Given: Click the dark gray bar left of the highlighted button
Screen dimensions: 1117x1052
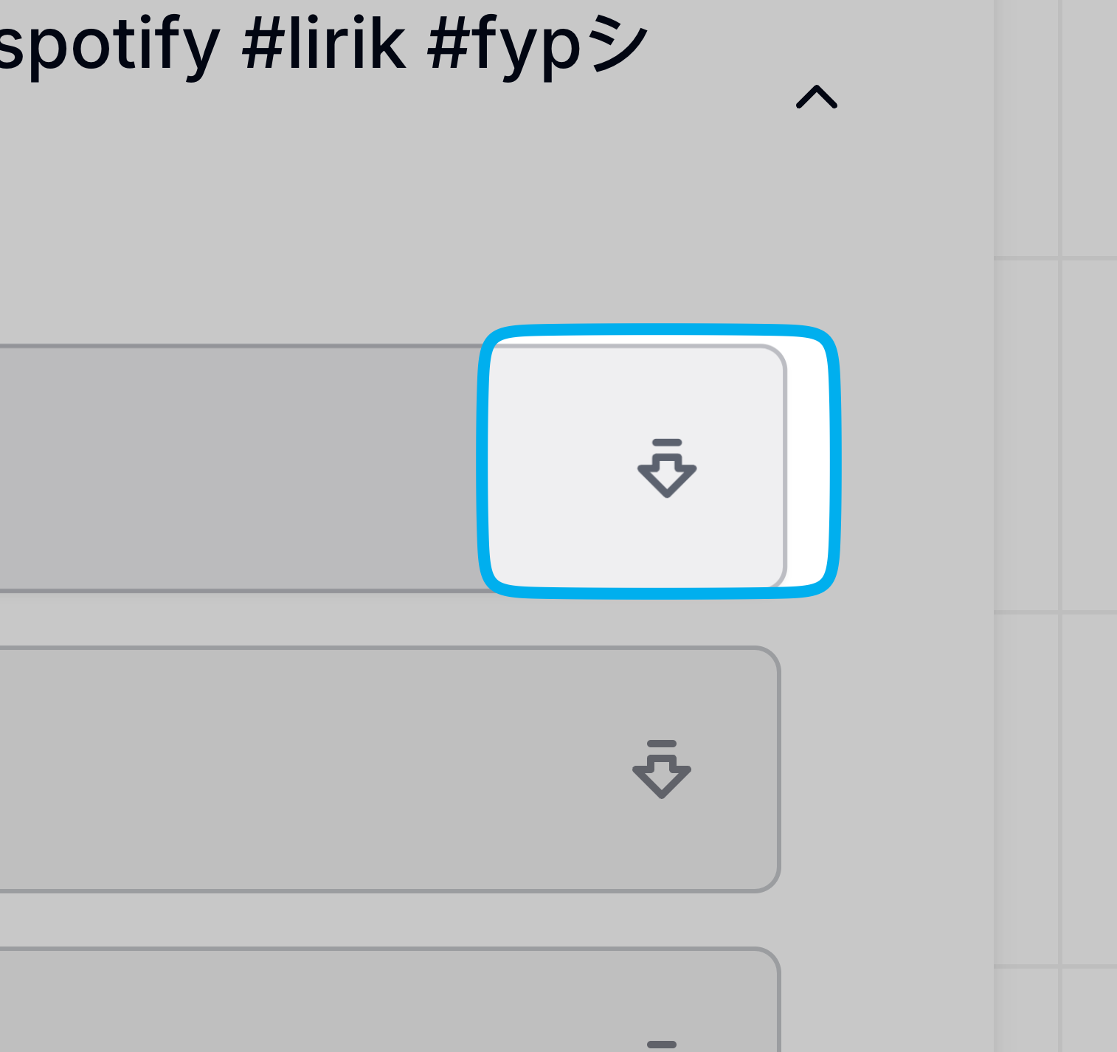Looking at the screenshot, I should (x=236, y=468).
